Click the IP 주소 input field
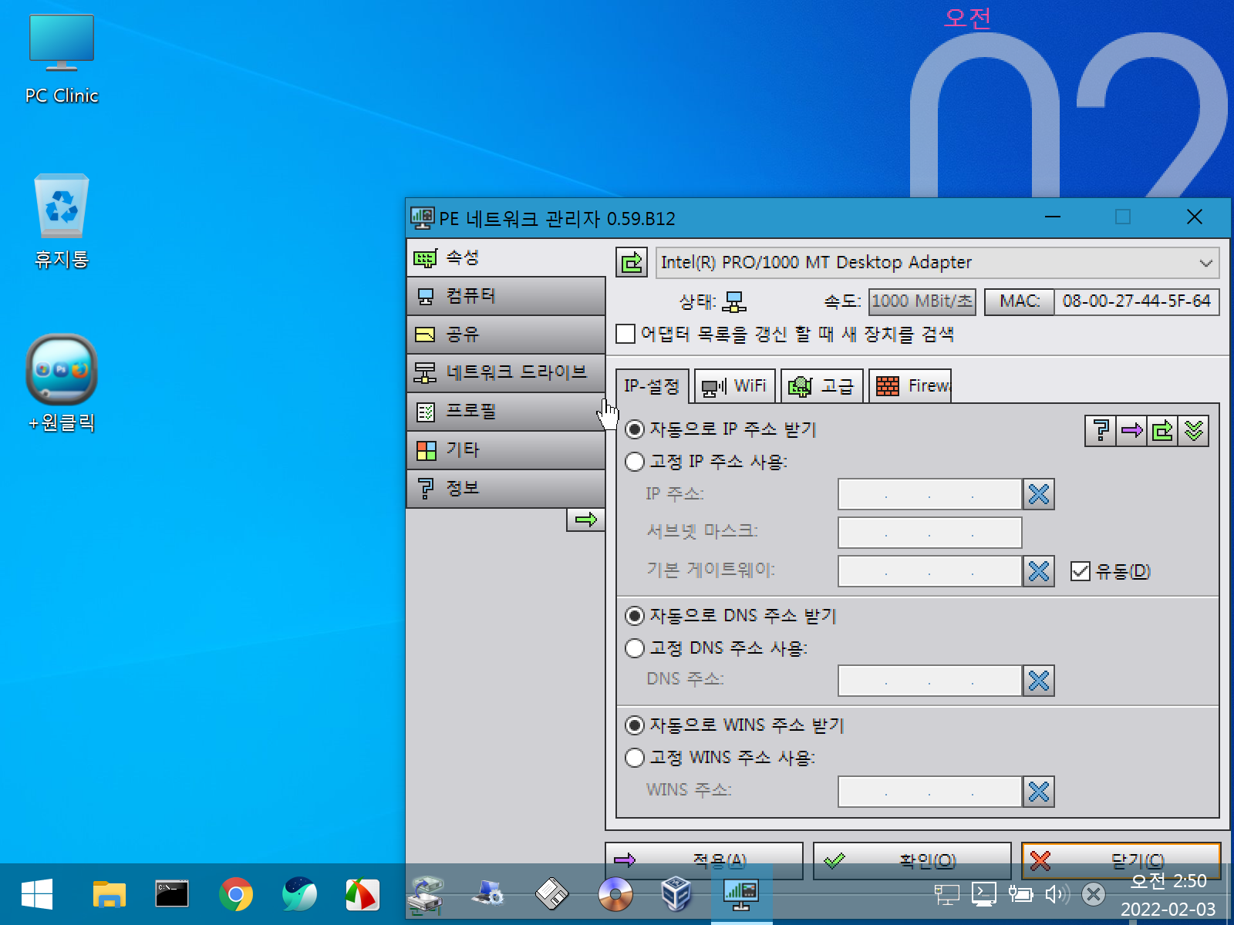The image size is (1234, 925). pos(930,494)
